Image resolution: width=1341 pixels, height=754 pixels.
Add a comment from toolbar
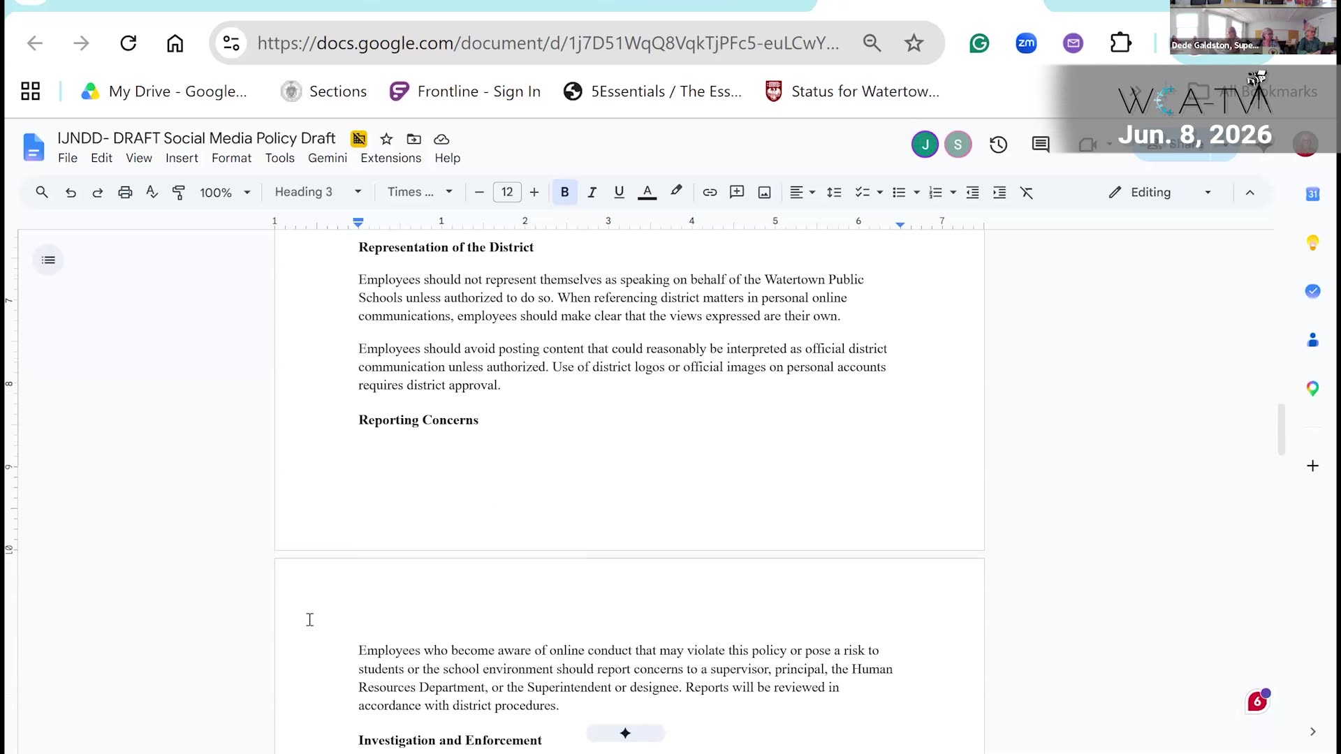pyautogui.click(x=737, y=192)
